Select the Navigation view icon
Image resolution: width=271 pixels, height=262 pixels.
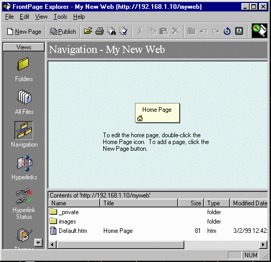point(24,130)
